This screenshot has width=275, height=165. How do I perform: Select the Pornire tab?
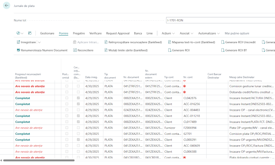click(x=64, y=33)
